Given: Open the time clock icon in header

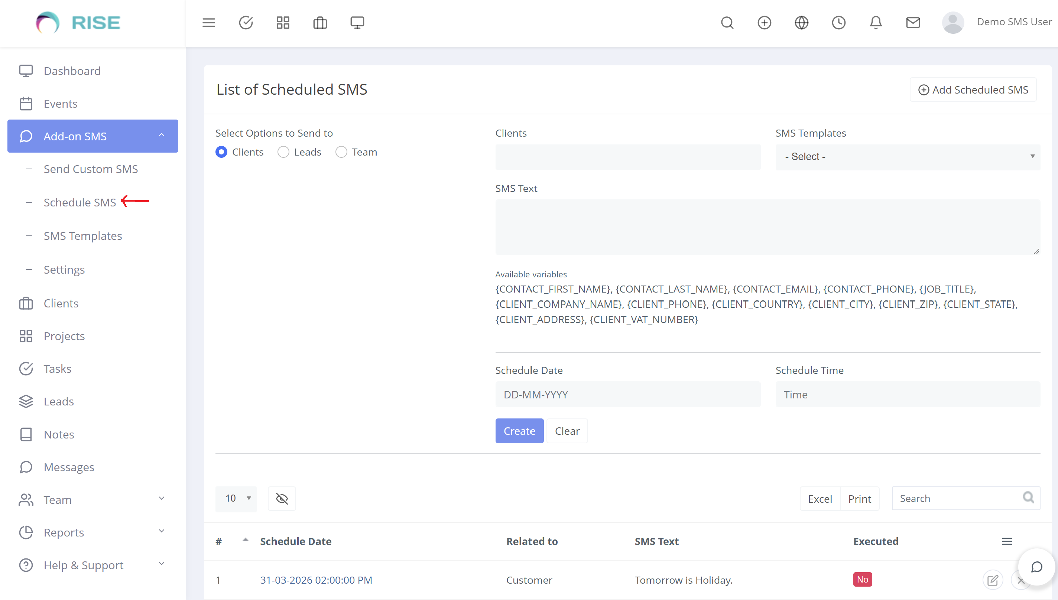Looking at the screenshot, I should point(838,23).
